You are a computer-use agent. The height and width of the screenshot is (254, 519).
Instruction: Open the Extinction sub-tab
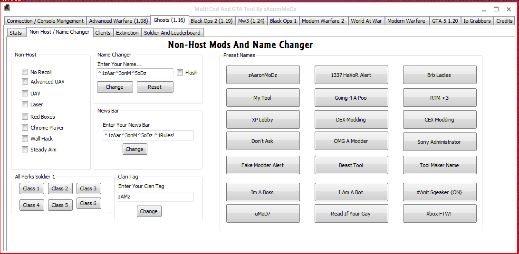pos(127,33)
